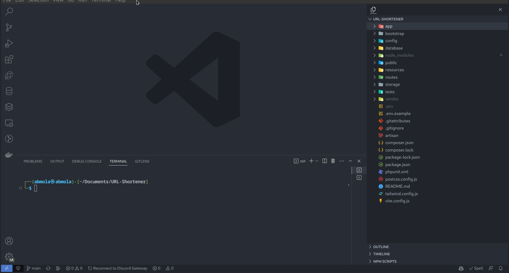Image resolution: width=509 pixels, height=273 pixels.
Task: Click the remote window indicator in status bar
Action: tap(7, 268)
